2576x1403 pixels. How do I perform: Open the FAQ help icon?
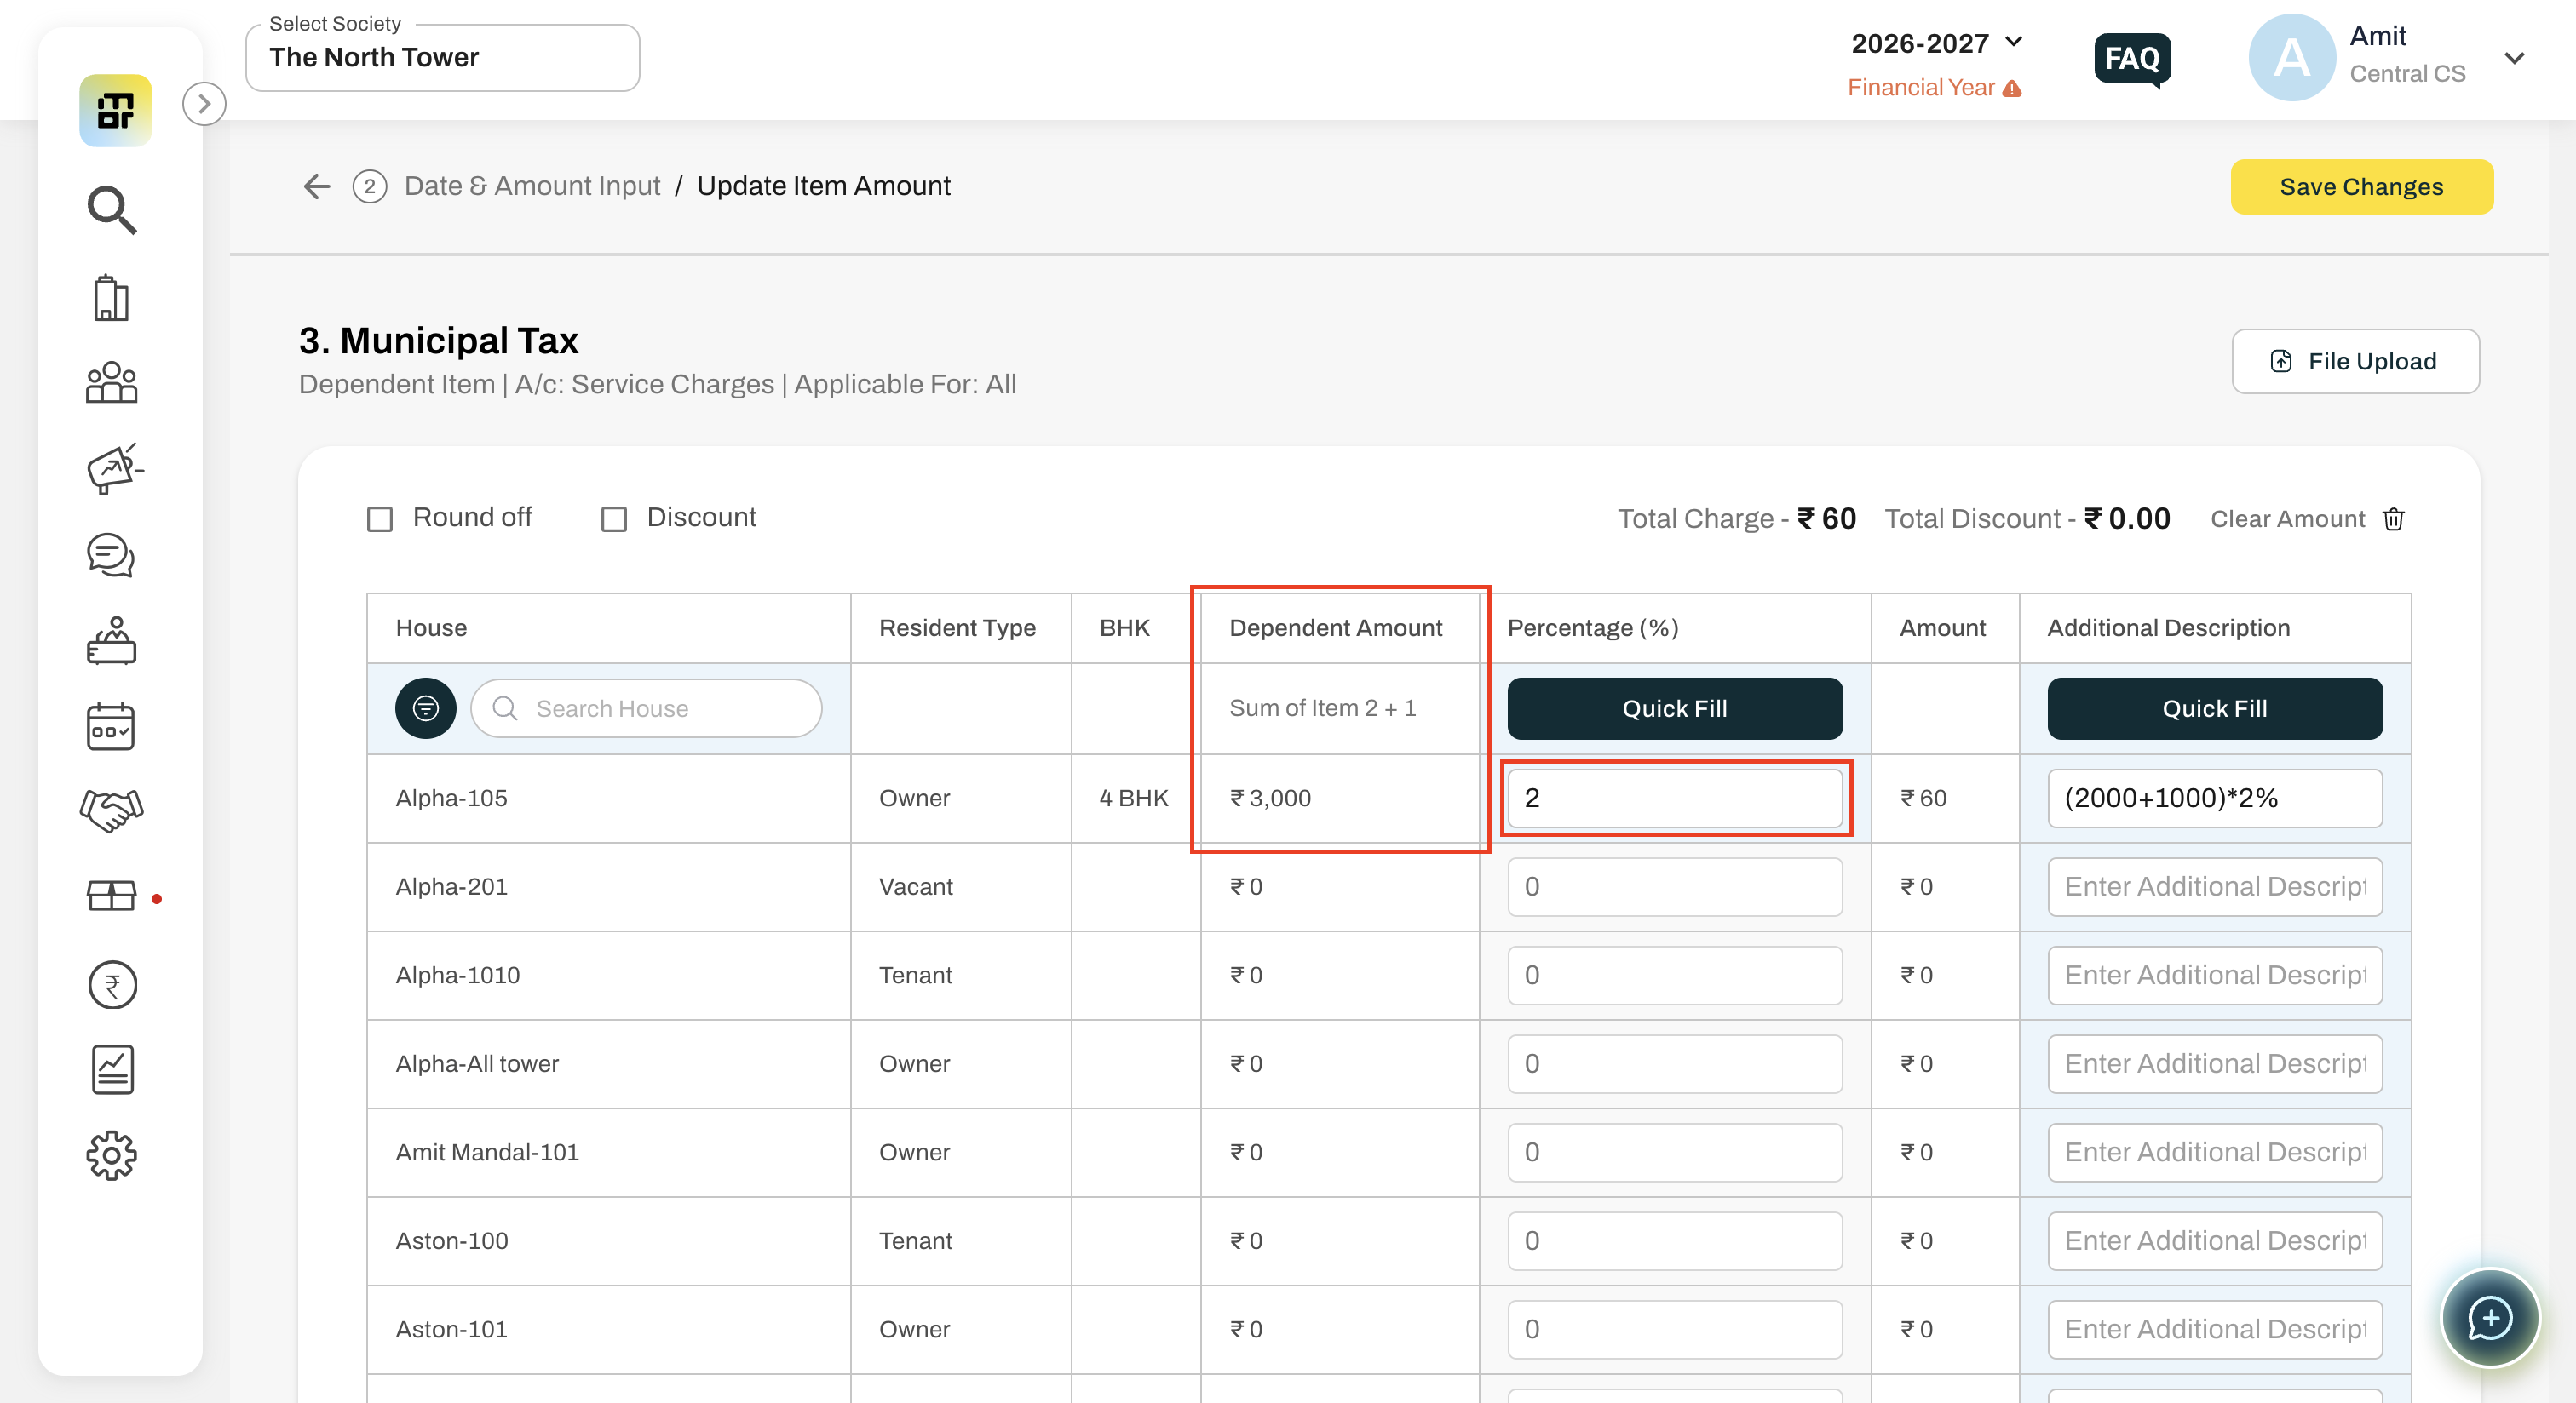click(x=2132, y=60)
